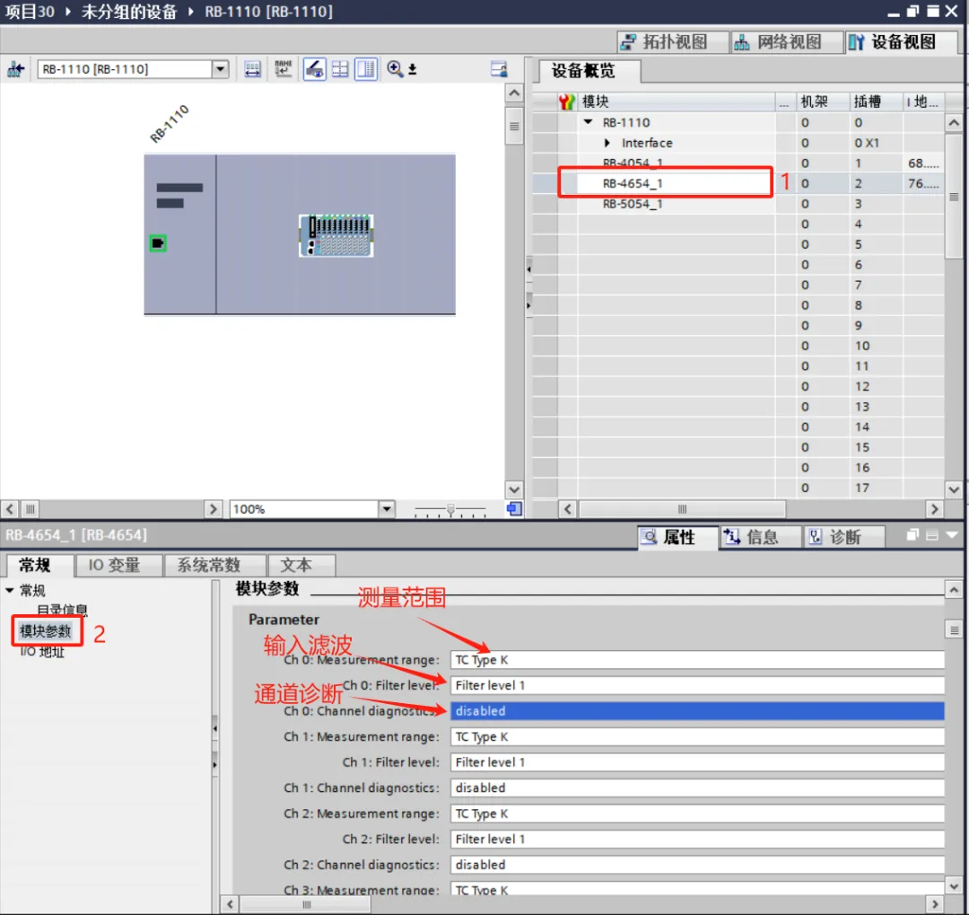Click the magnifier zoom icon in toolbar

click(394, 69)
